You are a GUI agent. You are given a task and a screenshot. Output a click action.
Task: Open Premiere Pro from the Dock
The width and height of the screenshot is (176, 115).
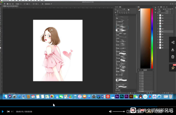(x=127, y=97)
